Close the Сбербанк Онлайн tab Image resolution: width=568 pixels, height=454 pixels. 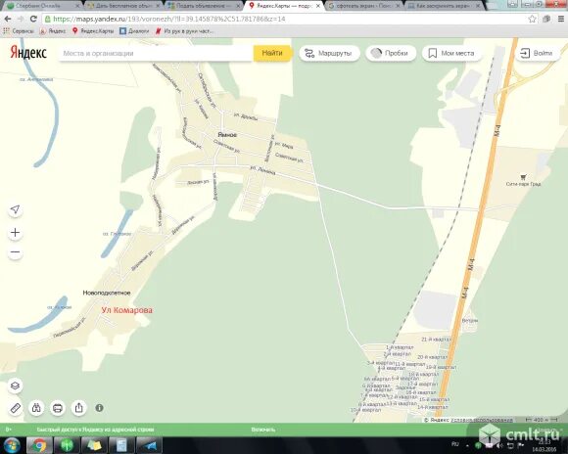point(77,6)
